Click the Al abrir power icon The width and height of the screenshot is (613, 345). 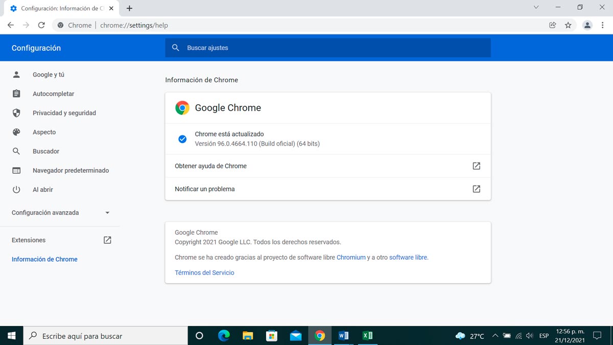tap(16, 189)
